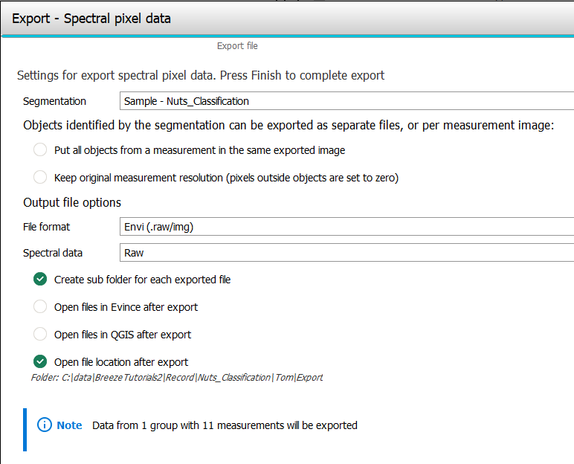The image size is (574, 464).
Task: Uncheck Create sub folder for each exported file
Action: (x=40, y=280)
